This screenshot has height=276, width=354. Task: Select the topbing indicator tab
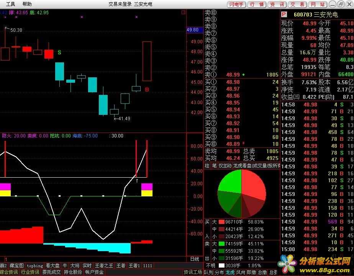35,266
